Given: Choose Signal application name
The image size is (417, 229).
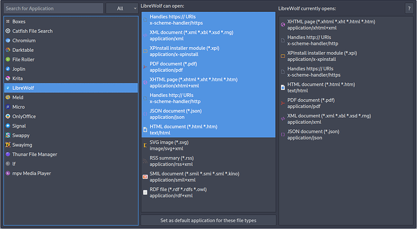Looking at the screenshot, I should coord(19,126).
